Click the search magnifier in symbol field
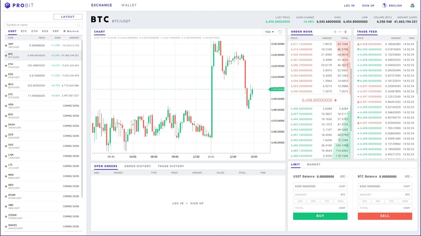The image size is (421, 236). (79, 25)
